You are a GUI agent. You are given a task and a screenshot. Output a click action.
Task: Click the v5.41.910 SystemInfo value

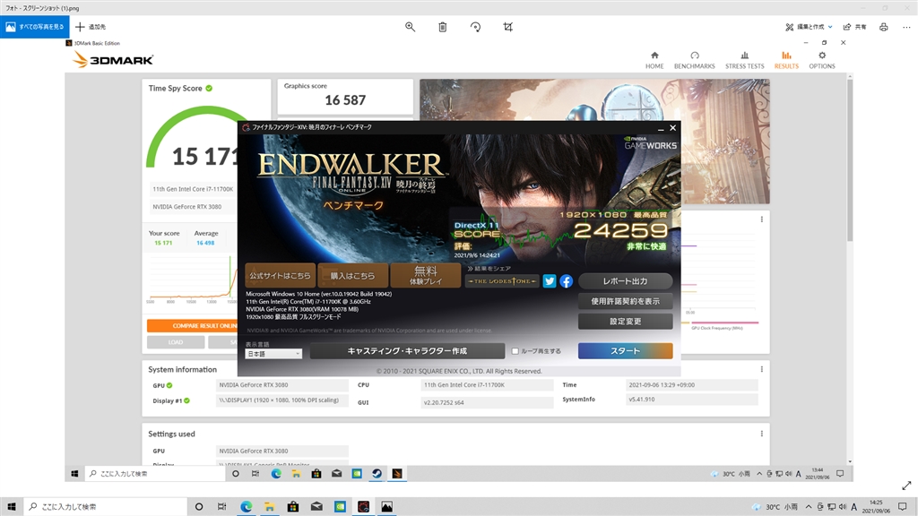tap(692, 400)
